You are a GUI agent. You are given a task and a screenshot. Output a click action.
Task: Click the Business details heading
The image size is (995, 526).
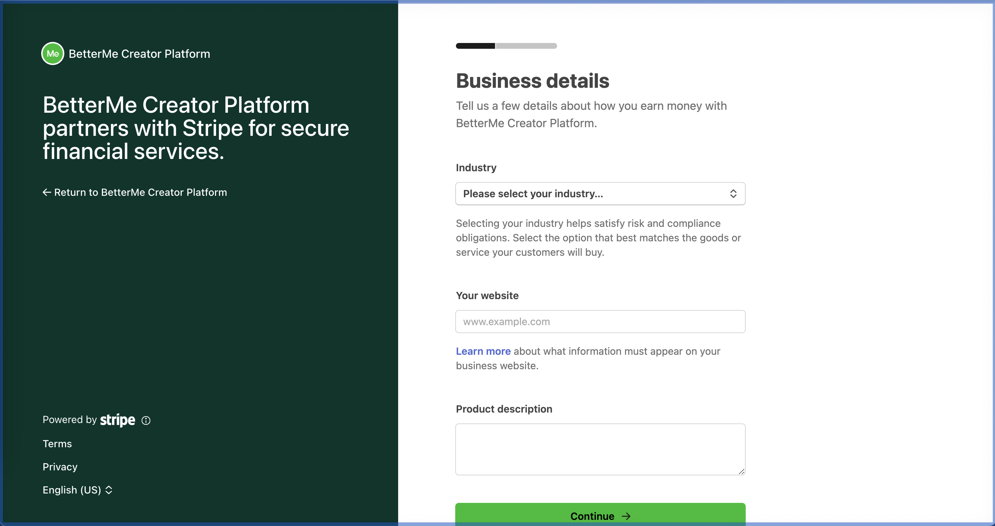(532, 81)
